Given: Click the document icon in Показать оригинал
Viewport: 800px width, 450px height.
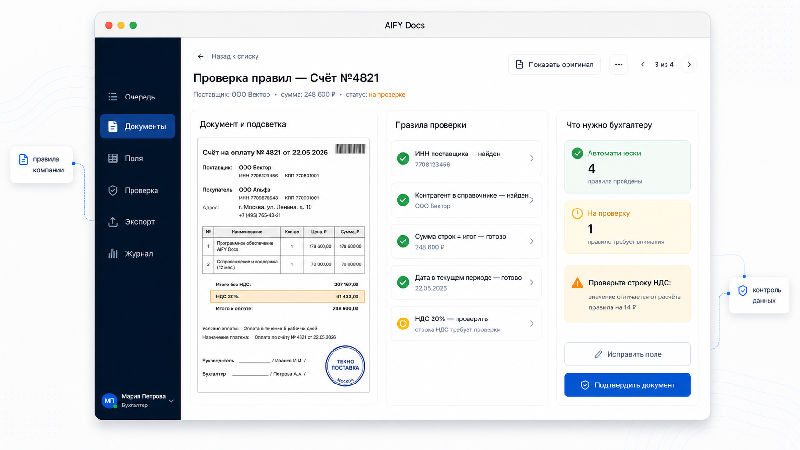Looking at the screenshot, I should click(x=520, y=65).
